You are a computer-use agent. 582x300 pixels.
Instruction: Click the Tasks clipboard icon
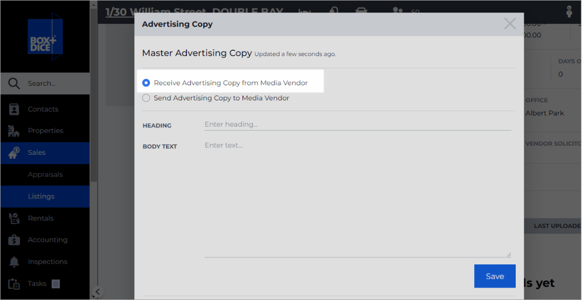pos(13,284)
